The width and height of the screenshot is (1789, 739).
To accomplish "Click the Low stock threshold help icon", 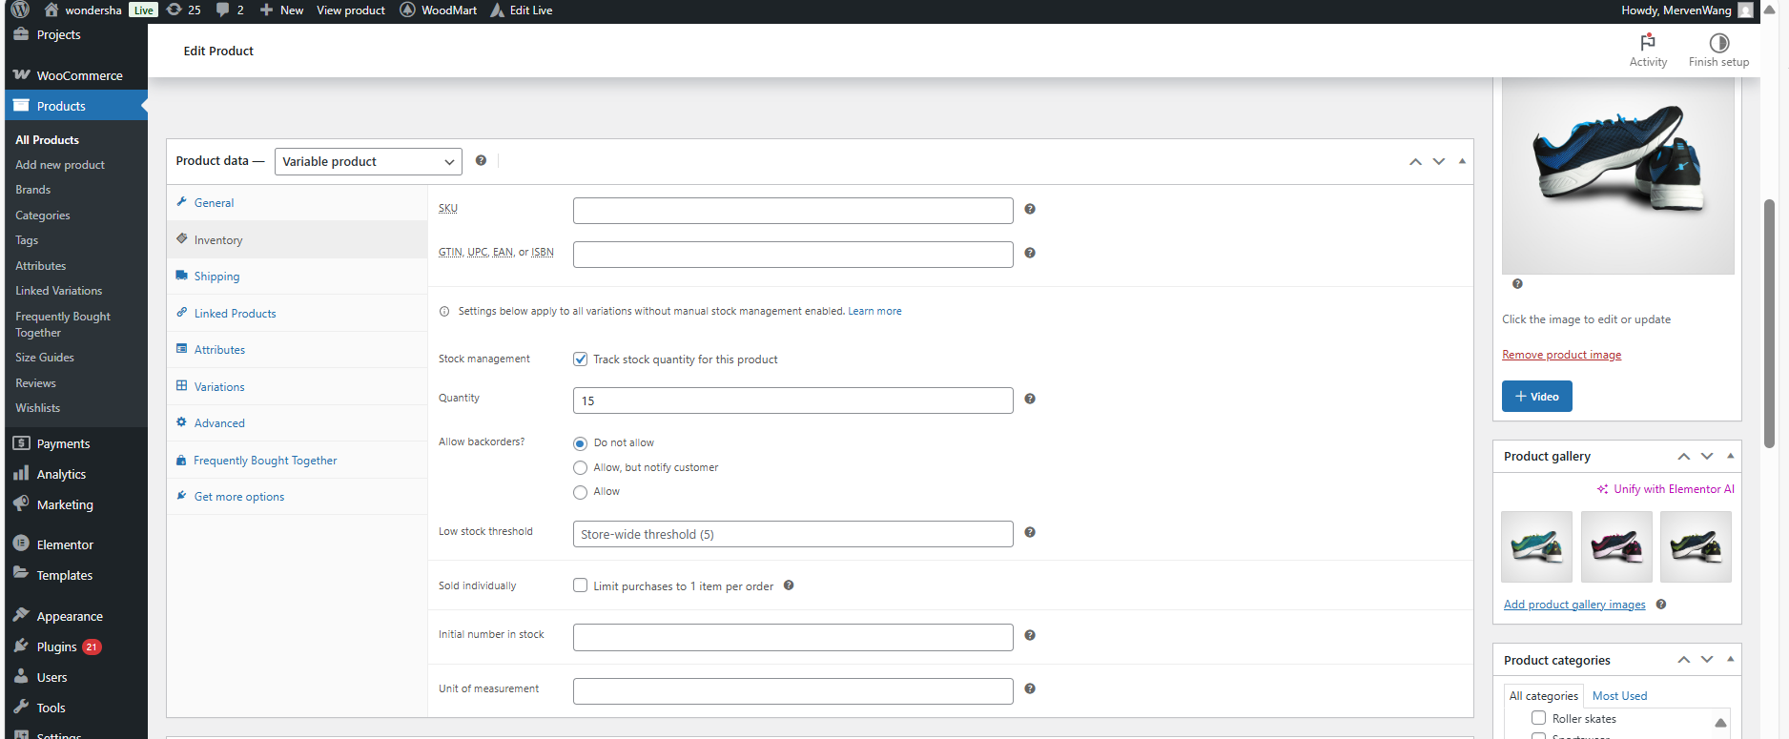I will pos(1030,532).
